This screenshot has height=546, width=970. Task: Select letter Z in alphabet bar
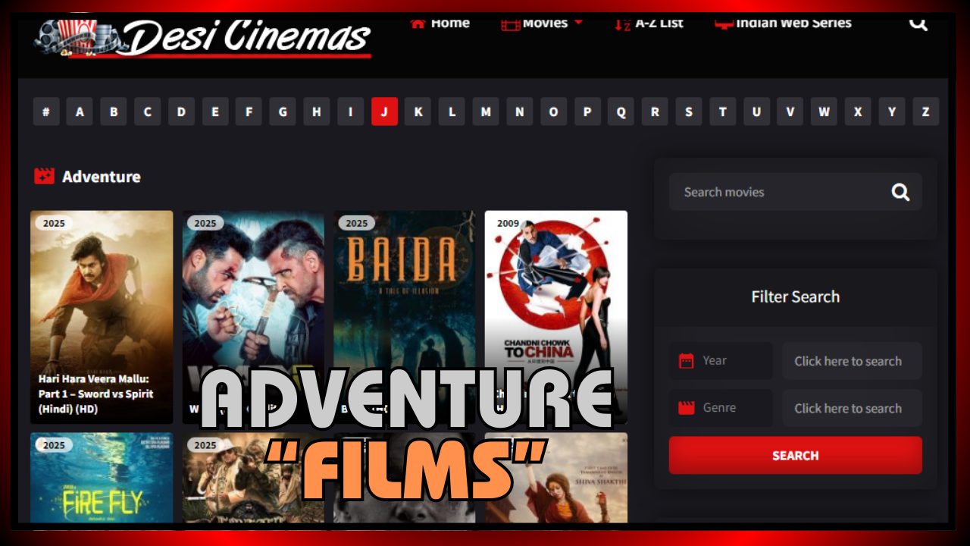tap(925, 112)
